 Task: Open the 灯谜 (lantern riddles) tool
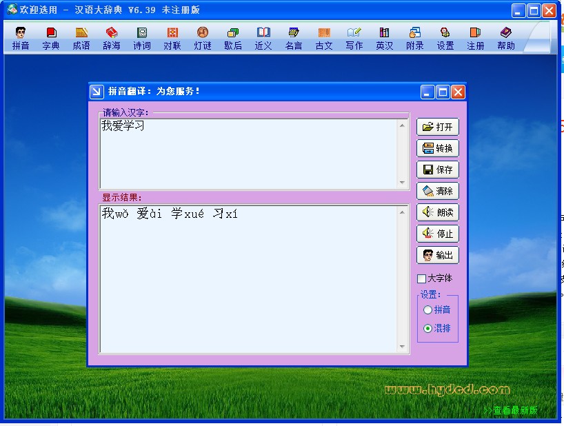coord(202,38)
